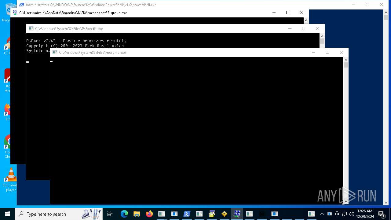Click the taskbar search box

pyautogui.click(x=59, y=214)
